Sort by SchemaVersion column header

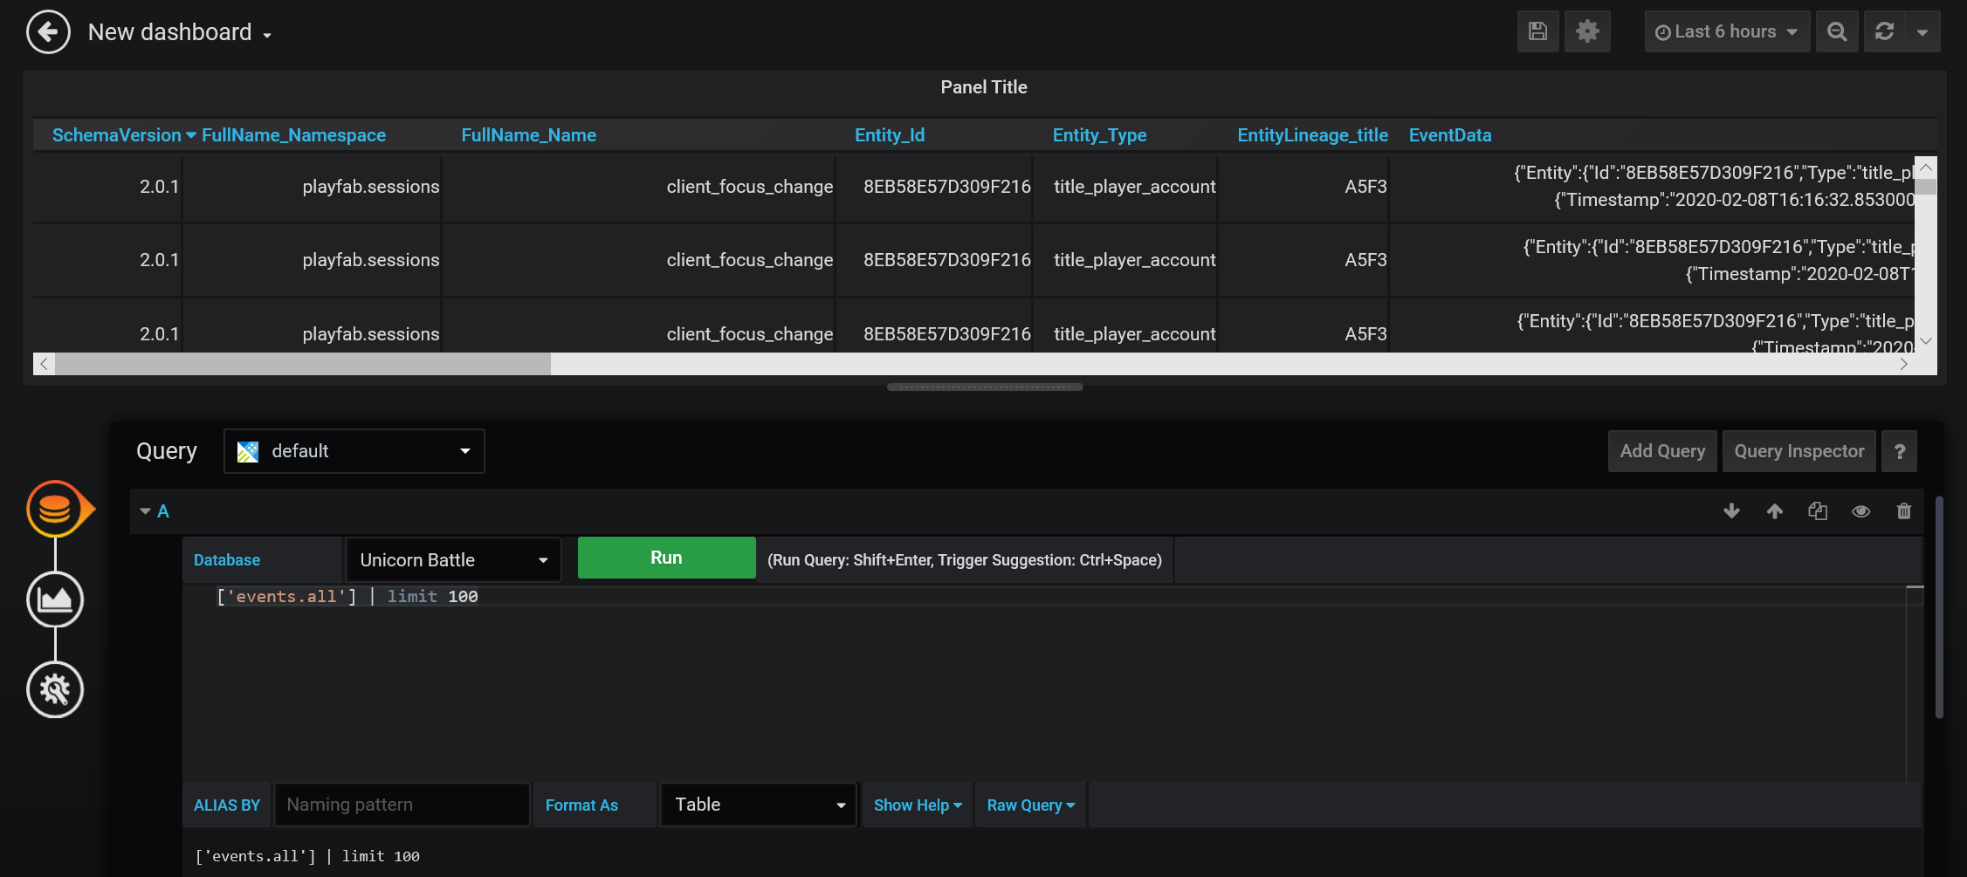point(117,135)
